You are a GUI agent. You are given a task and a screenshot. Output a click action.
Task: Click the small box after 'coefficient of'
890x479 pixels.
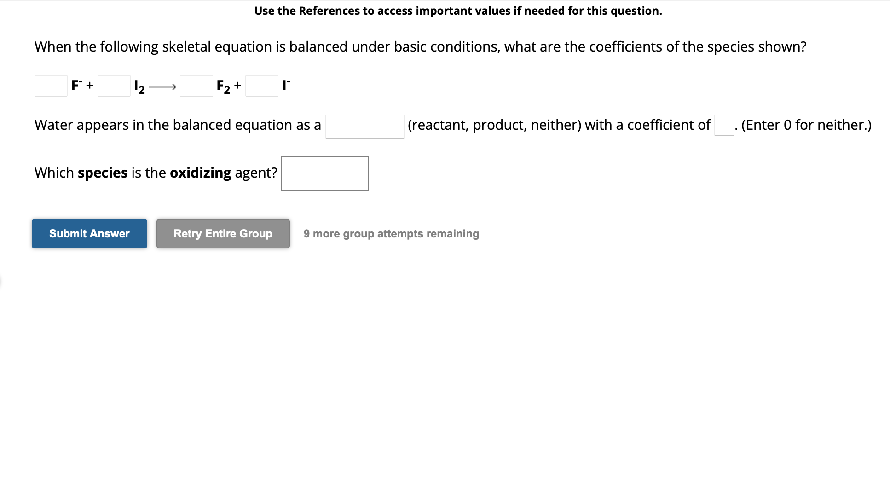click(723, 126)
